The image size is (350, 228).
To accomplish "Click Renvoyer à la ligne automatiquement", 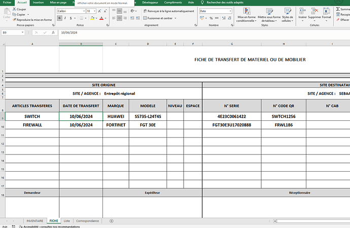I will (169, 11).
